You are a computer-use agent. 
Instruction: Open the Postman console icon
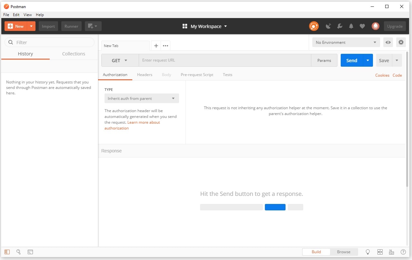[x=30, y=252]
